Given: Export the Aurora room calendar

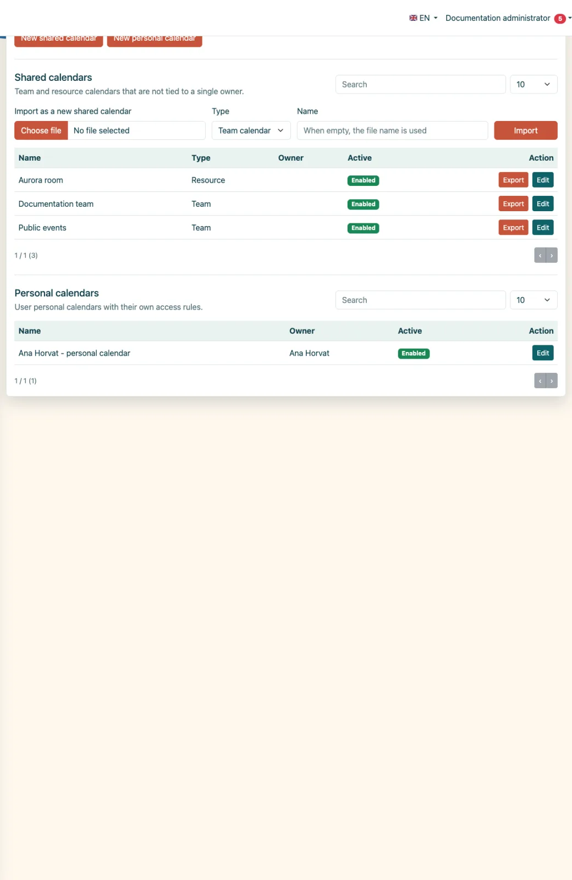Looking at the screenshot, I should point(513,180).
